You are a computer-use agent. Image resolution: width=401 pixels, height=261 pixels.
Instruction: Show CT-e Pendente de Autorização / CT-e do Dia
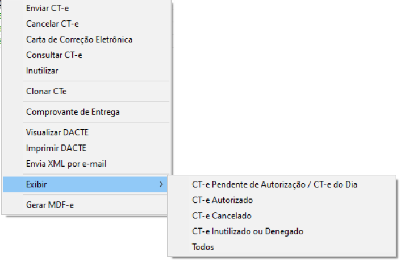point(274,184)
